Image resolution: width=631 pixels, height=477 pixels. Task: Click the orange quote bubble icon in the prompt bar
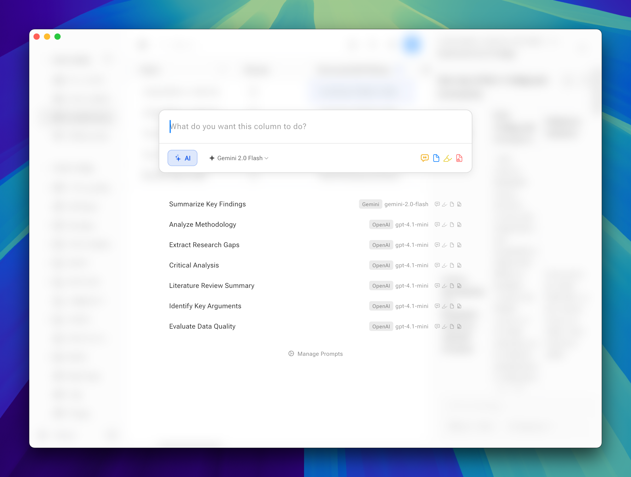pyautogui.click(x=425, y=158)
